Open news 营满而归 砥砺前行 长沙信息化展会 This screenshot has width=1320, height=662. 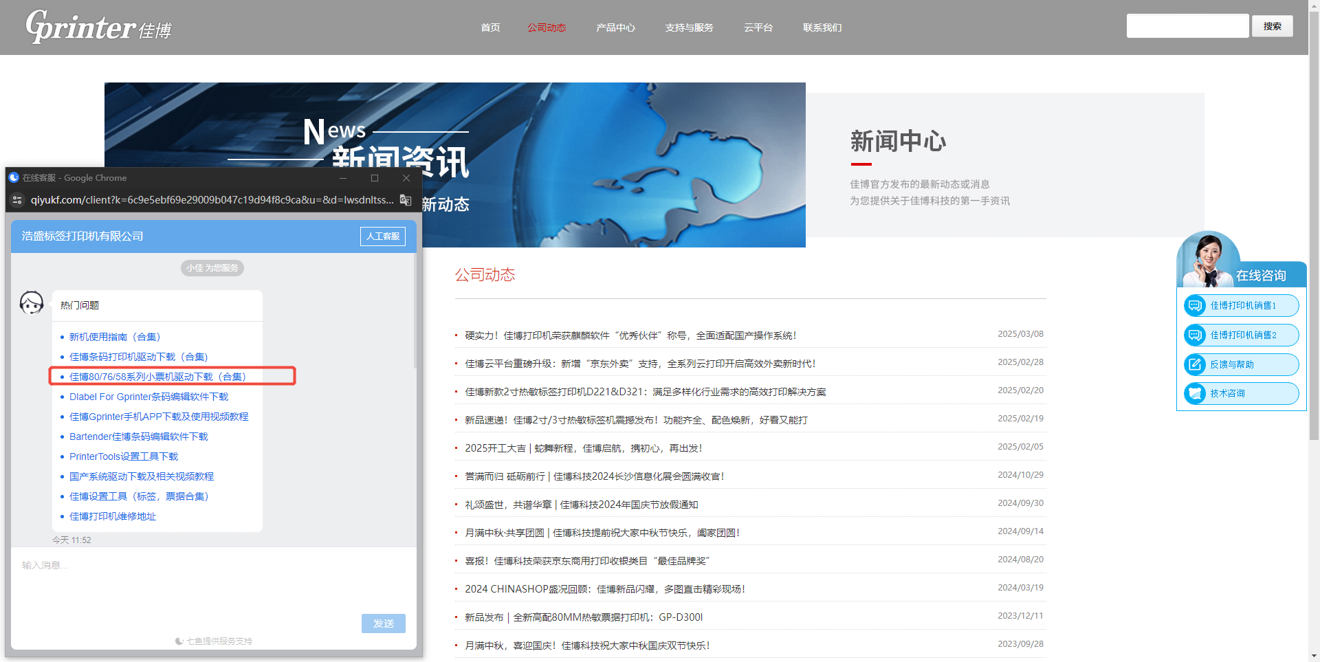[x=595, y=476]
